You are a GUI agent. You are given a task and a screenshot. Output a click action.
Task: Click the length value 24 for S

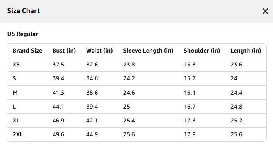click(234, 78)
